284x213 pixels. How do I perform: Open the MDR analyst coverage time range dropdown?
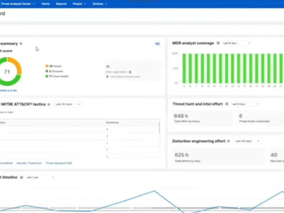(x=236, y=43)
